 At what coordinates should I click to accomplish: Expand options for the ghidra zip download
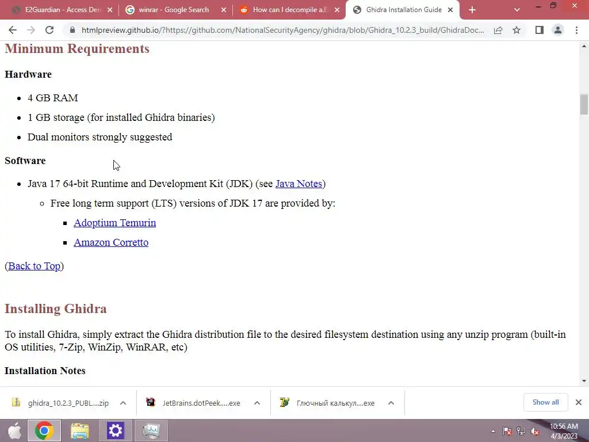(123, 403)
